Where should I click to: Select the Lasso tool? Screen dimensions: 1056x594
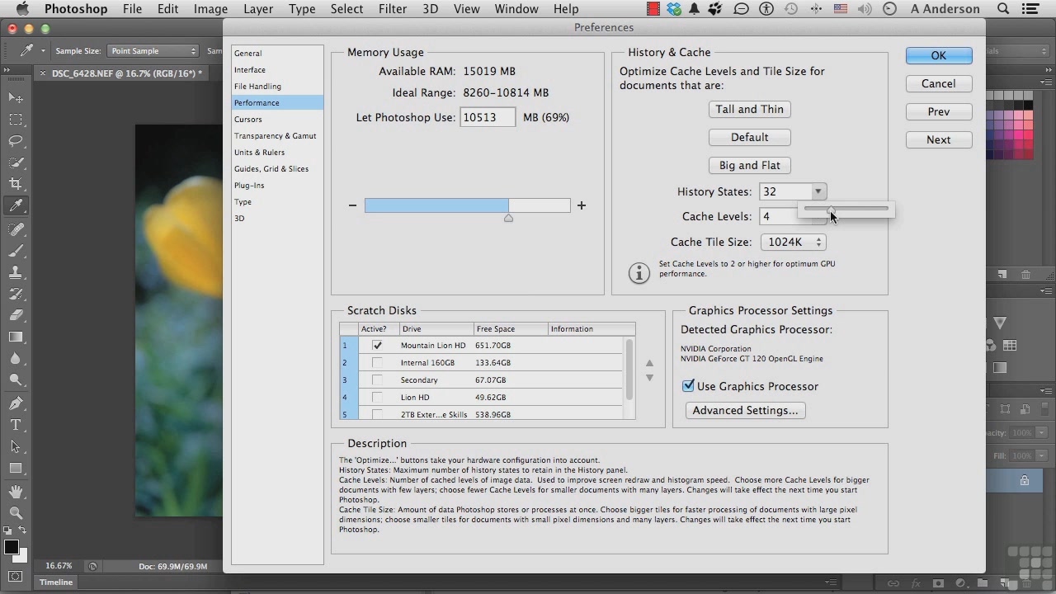[x=16, y=141]
